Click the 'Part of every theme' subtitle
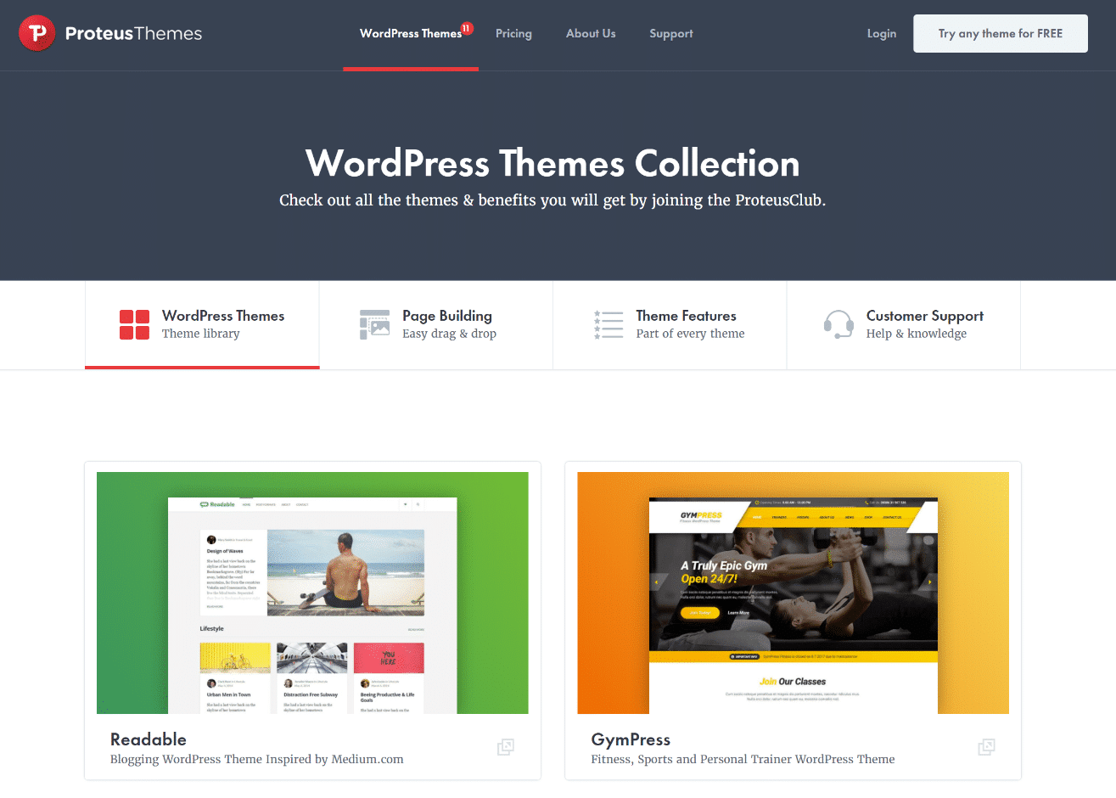The width and height of the screenshot is (1116, 798). [690, 334]
